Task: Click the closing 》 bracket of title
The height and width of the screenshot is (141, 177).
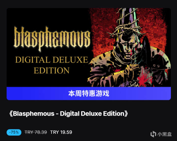Action: click(x=126, y=114)
